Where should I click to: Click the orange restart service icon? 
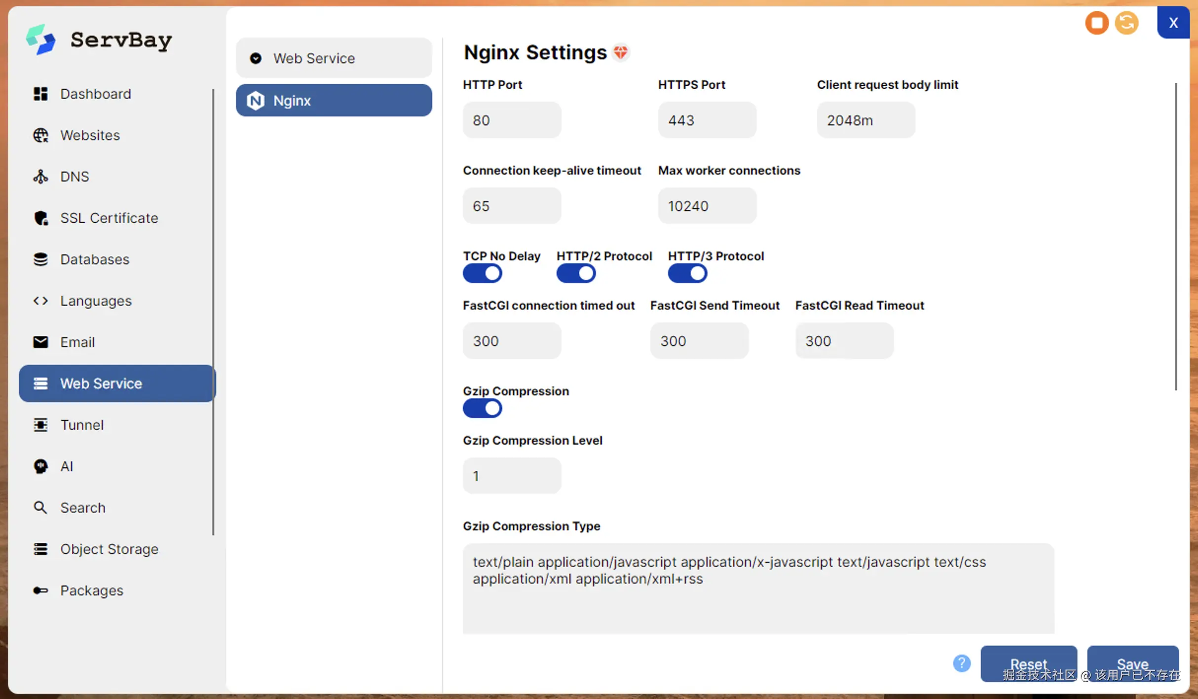pyautogui.click(x=1126, y=23)
